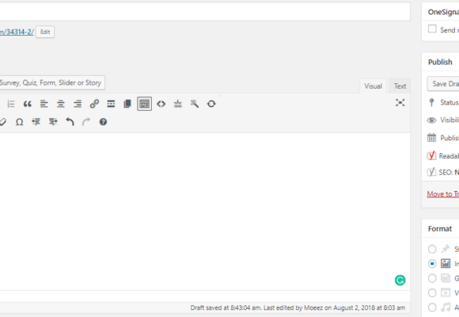Click the insert Read More tag icon

tap(111, 104)
